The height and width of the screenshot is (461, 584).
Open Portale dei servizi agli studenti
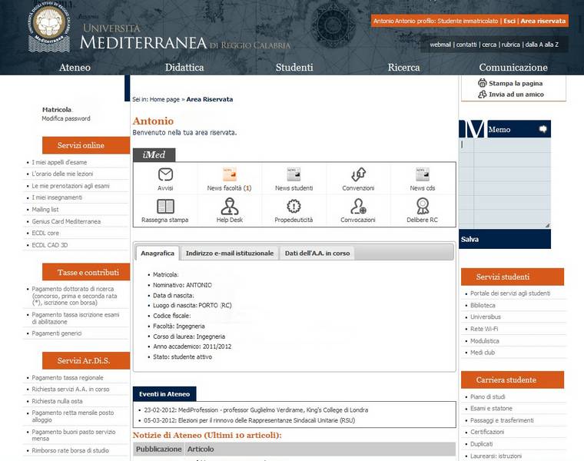tap(510, 294)
